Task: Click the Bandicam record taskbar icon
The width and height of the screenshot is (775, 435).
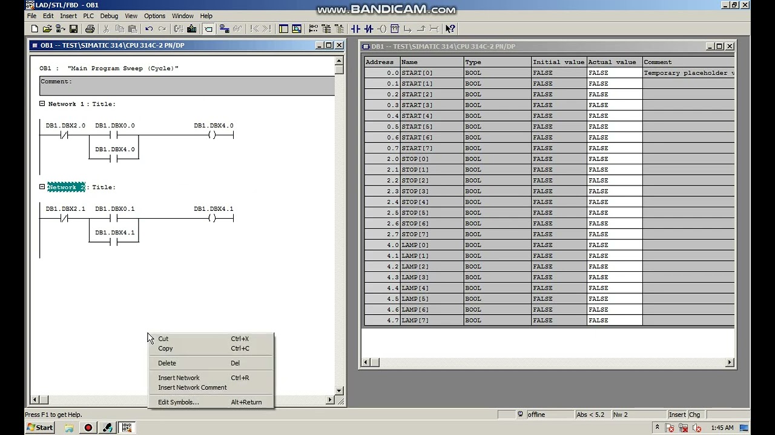Action: coord(88,427)
